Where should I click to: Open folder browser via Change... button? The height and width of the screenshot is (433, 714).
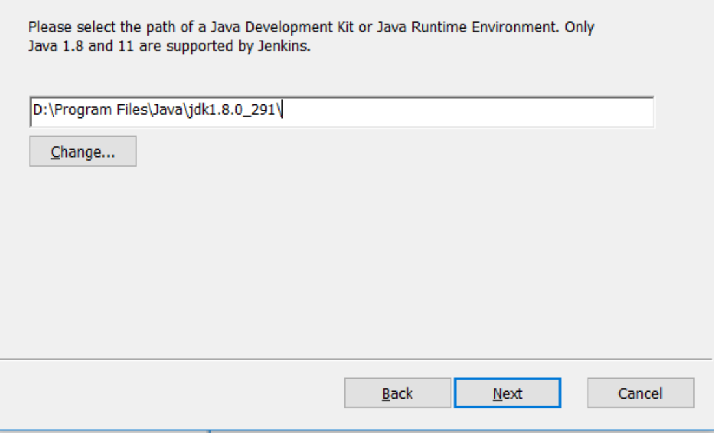point(83,152)
